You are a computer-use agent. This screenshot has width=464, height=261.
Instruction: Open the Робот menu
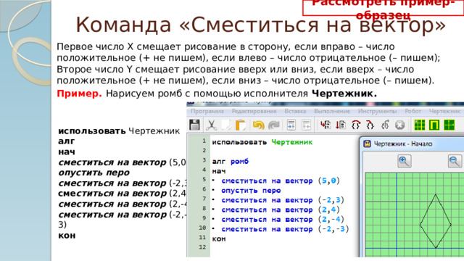click(x=413, y=111)
